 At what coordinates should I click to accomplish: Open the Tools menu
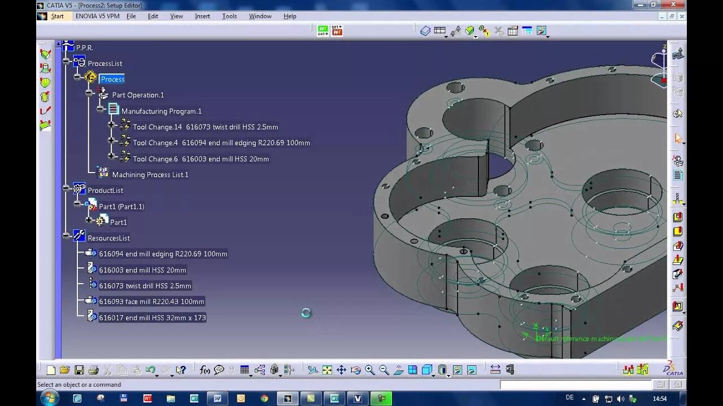[229, 16]
